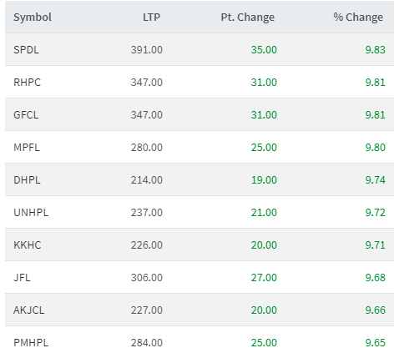Open SPDL stock symbol
The image size is (399, 353).
[26, 50]
